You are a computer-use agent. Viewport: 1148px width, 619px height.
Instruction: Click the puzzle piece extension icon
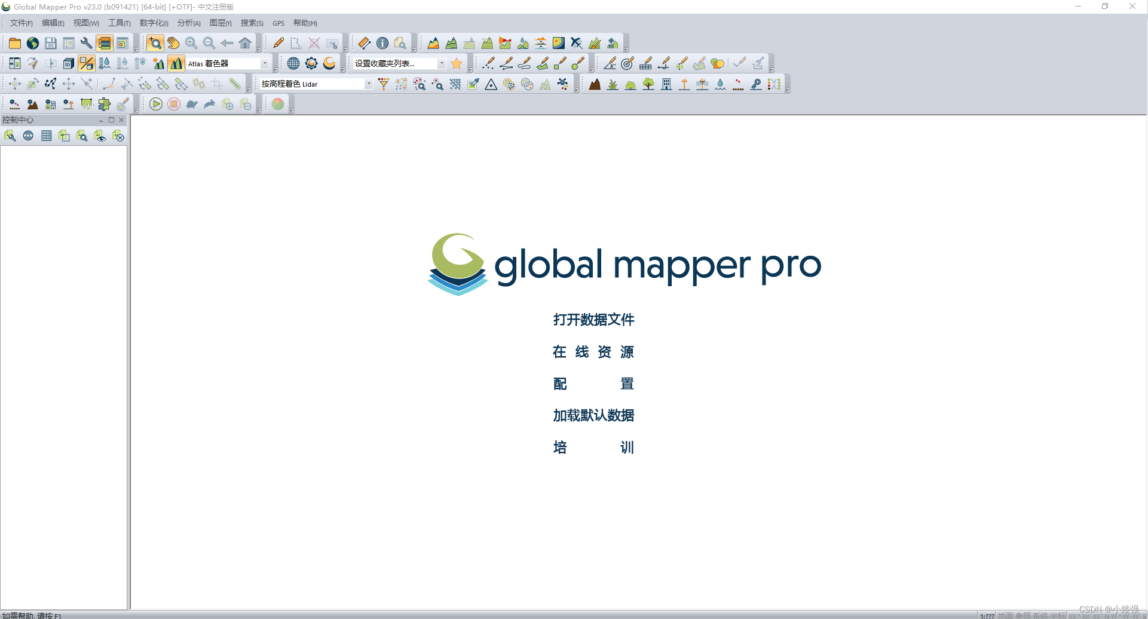[x=105, y=105]
